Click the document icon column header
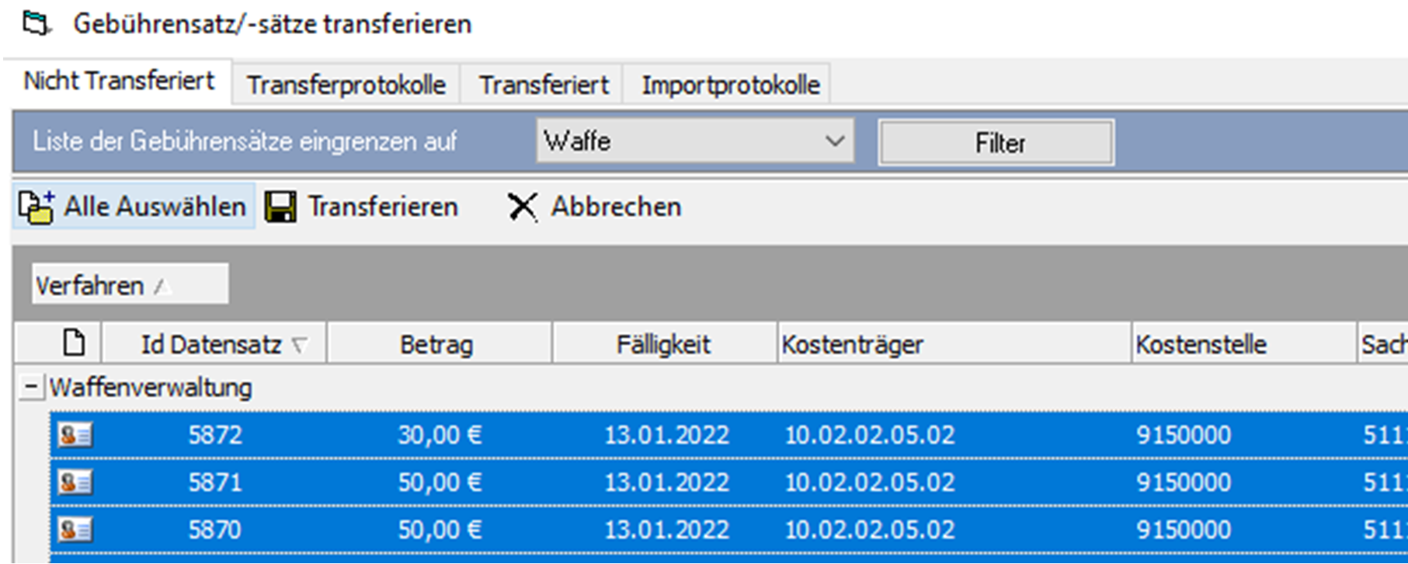Viewport: 1408px width, 564px height. tap(74, 343)
